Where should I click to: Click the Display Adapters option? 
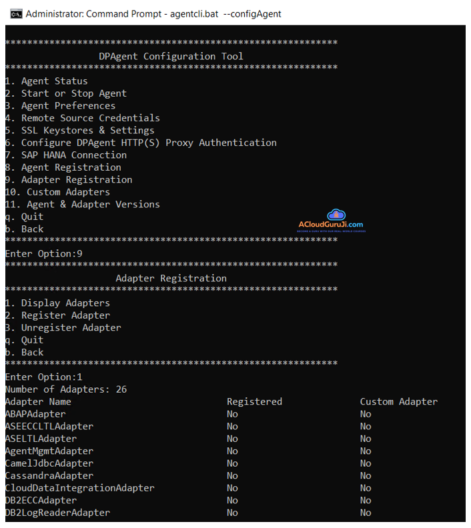tap(57, 303)
